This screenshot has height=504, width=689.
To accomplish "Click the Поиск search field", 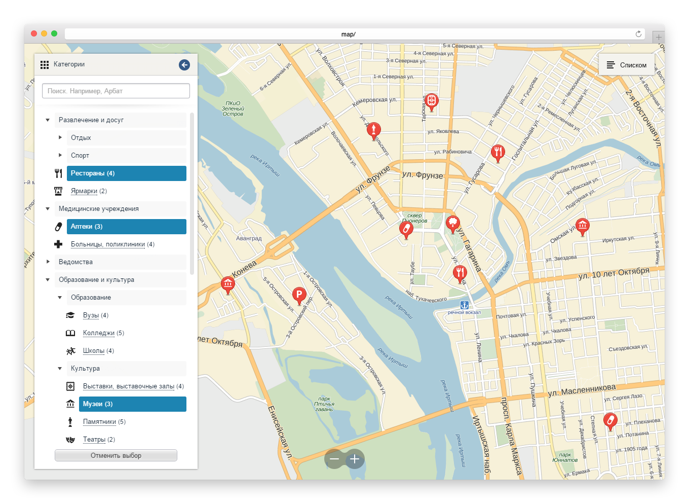I will [x=116, y=91].
